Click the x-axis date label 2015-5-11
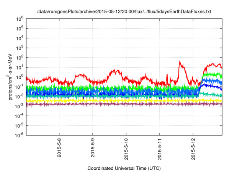Viewport: 245px width, 172px height. coord(160,149)
